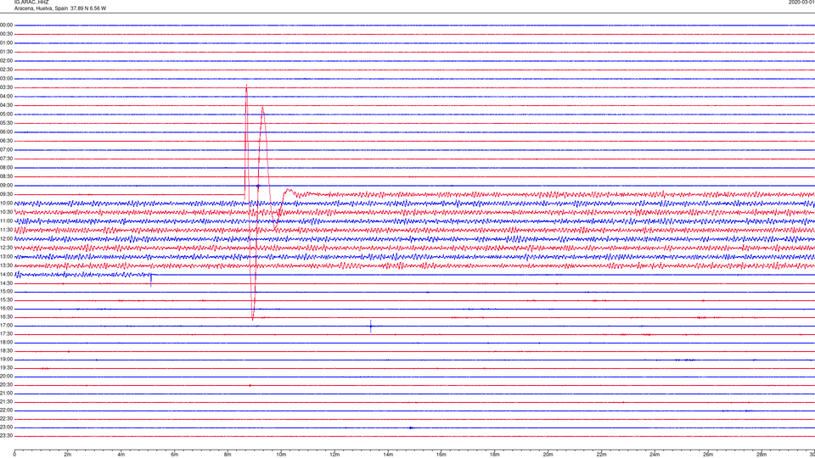The width and height of the screenshot is (815, 458).
Task: Click the 26m axis tick label
Action: pos(708,455)
